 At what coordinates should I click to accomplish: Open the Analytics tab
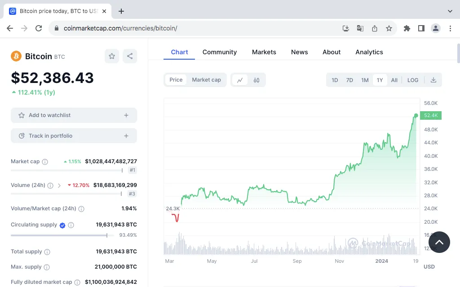click(369, 52)
